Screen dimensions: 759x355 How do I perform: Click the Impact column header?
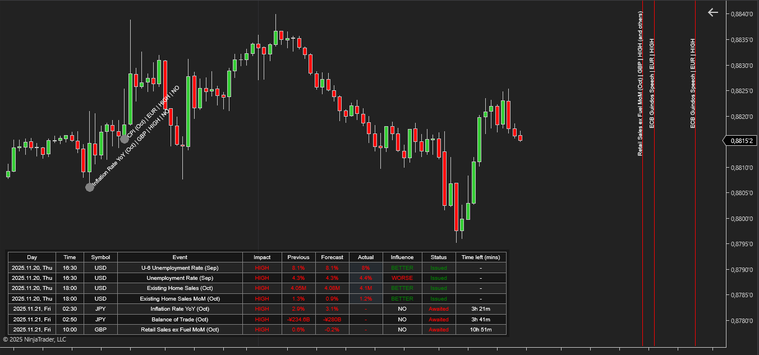tap(262, 257)
